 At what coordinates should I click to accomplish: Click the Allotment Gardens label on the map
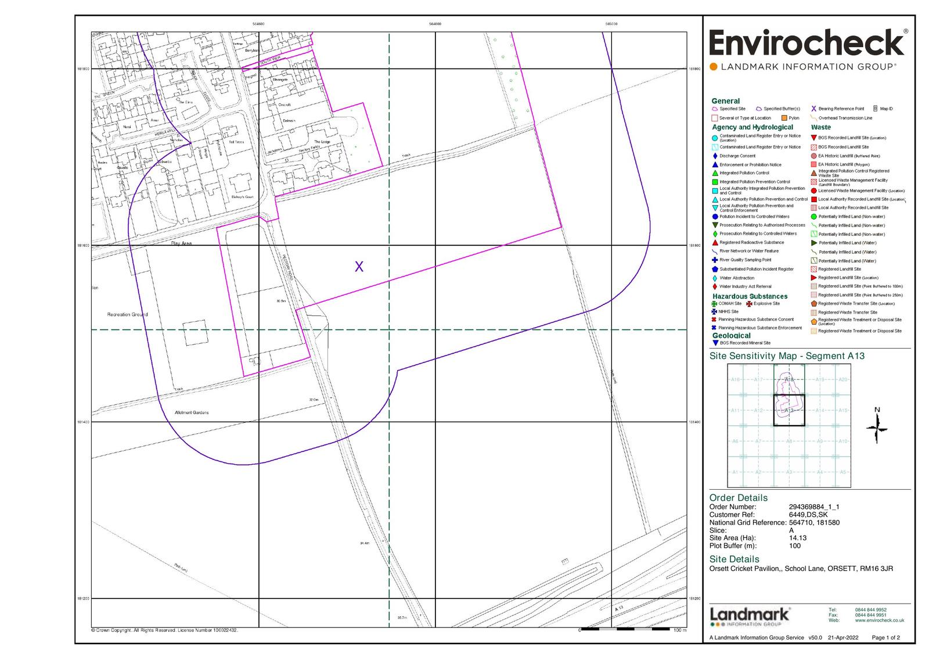(192, 412)
